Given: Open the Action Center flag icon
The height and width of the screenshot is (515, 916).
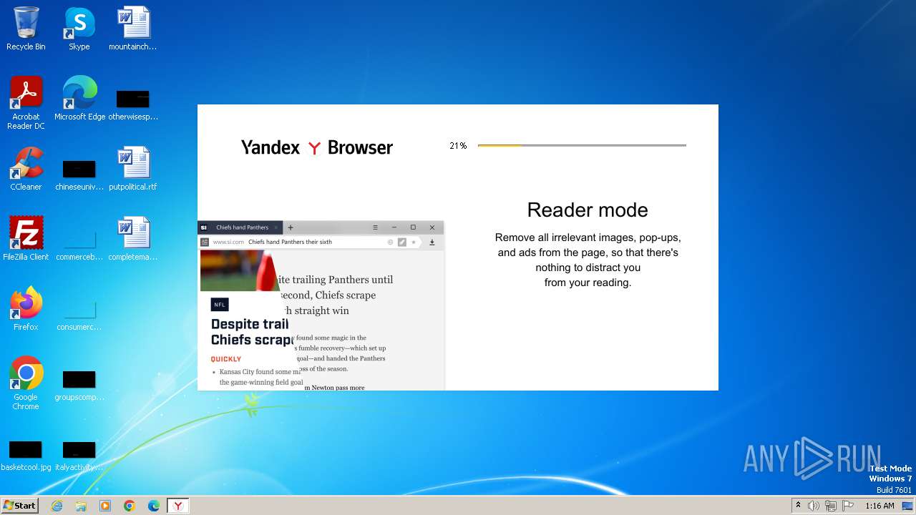Looking at the screenshot, I should tap(848, 506).
